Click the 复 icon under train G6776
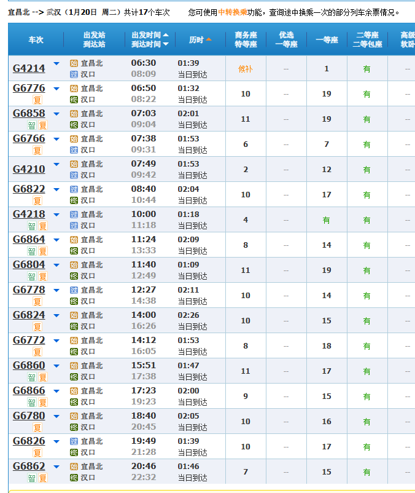The height and width of the screenshot is (493, 415). [x=37, y=100]
